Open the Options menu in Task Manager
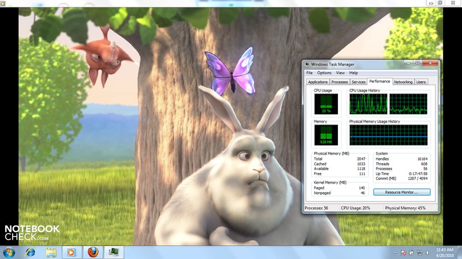This screenshot has height=259, width=462. [x=324, y=73]
